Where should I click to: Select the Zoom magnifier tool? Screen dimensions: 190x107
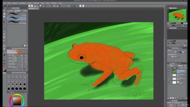point(4,11)
